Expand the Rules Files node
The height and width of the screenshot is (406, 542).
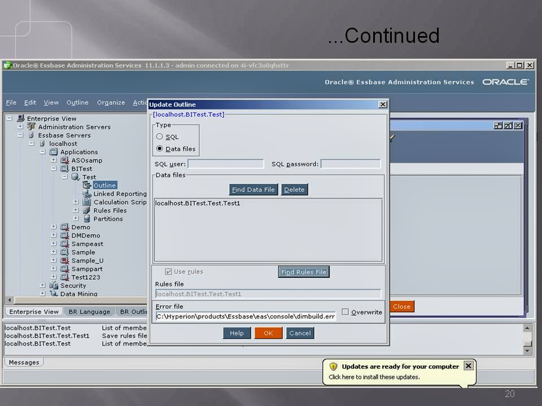point(76,210)
